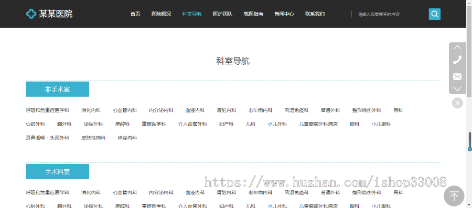Open 心脏外科 under 非手术室
This screenshot has height=208, width=472.
pyautogui.click(x=36, y=124)
